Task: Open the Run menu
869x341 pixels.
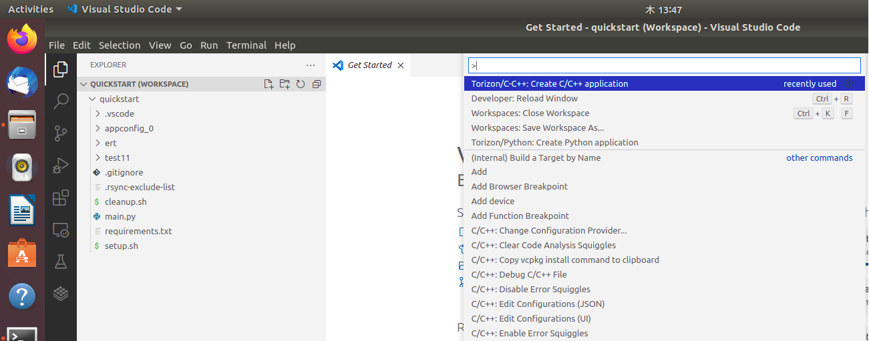Action: pyautogui.click(x=209, y=45)
